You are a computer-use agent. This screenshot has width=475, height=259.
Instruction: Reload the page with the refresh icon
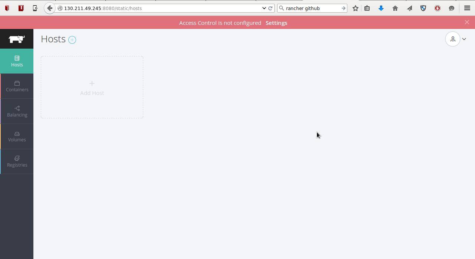[x=271, y=8]
